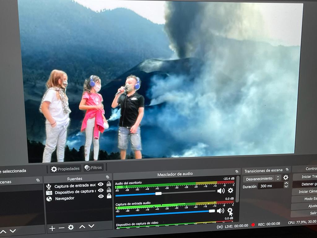This screenshot has height=238, width=317.
Task: Open the Desvanecimiento transition dropdown
Action: pos(262,178)
